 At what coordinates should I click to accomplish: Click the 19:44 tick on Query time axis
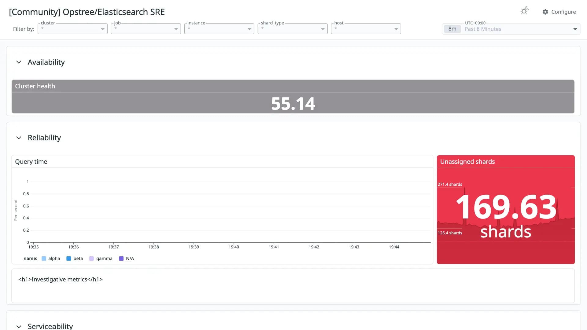click(394, 247)
